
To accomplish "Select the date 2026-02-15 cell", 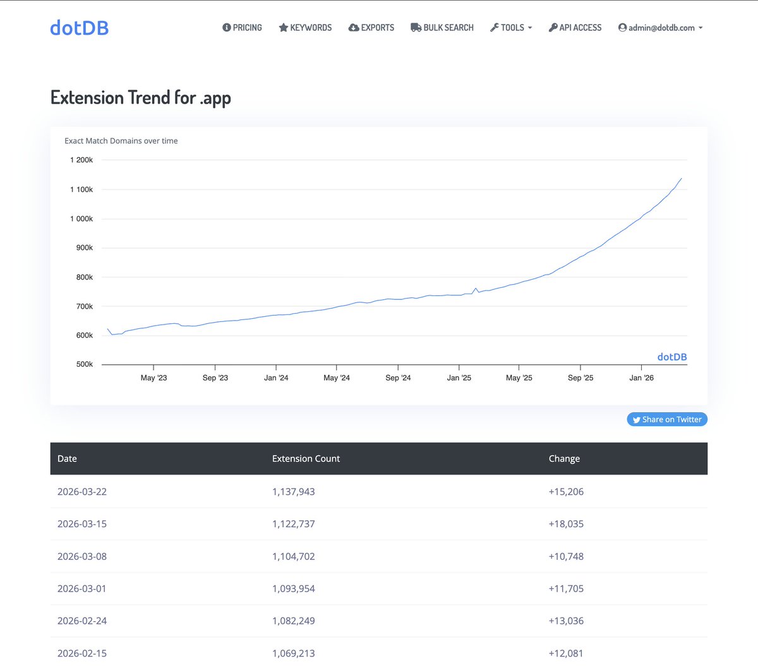I will click(82, 653).
